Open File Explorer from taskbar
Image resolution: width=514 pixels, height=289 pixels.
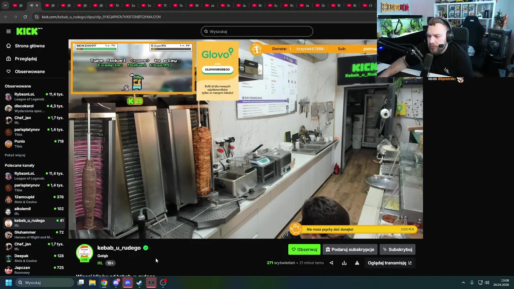(92, 283)
